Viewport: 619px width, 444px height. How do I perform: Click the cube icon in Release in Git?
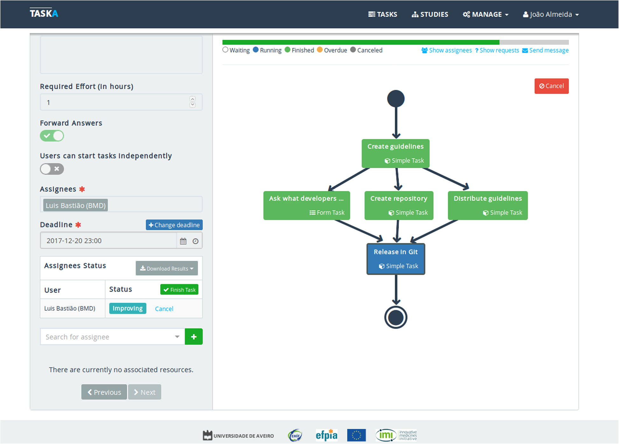pyautogui.click(x=381, y=266)
